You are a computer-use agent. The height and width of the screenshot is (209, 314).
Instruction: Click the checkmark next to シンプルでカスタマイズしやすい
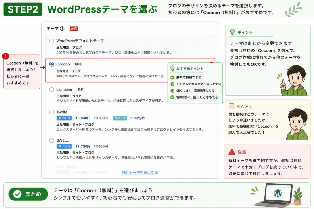[172, 84]
